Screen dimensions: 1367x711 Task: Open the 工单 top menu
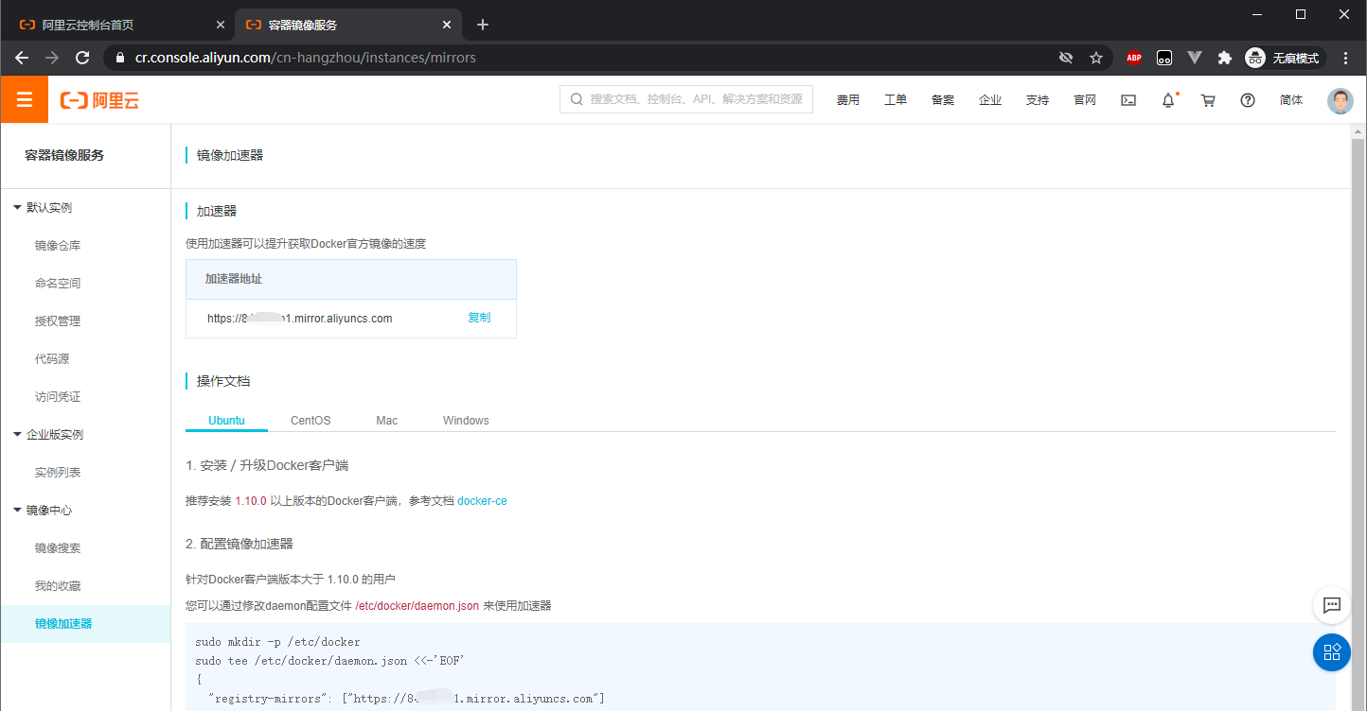pyautogui.click(x=896, y=100)
